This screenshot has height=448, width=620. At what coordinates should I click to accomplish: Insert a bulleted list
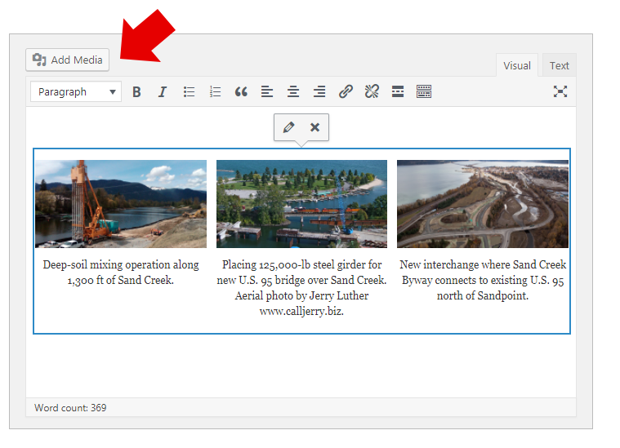pyautogui.click(x=189, y=91)
